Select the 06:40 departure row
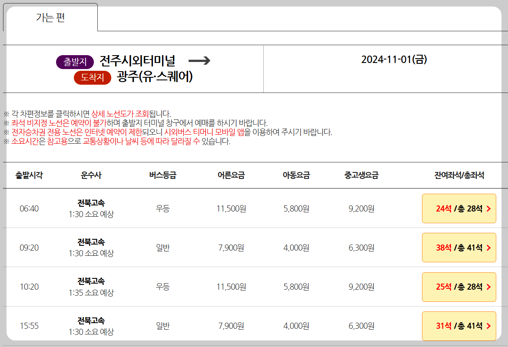This screenshot has height=347, width=508. [x=217, y=208]
